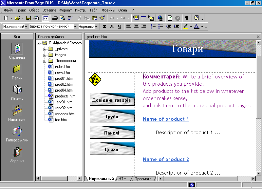Open the Файл menu

point(9,10)
